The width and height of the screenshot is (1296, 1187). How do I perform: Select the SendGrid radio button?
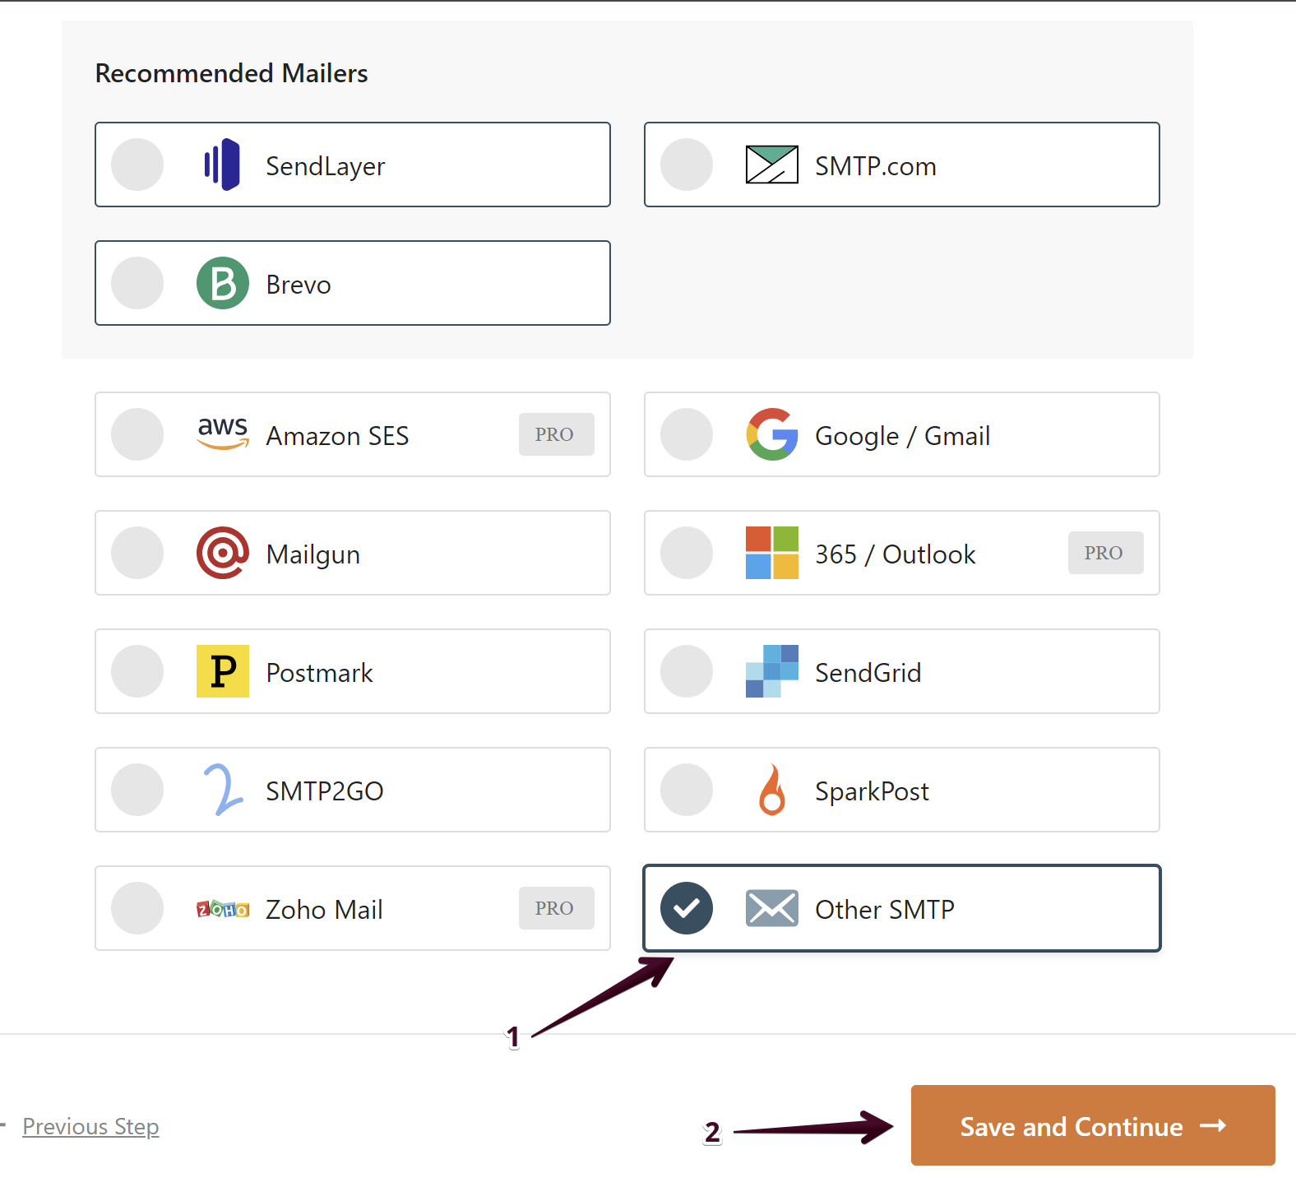[x=687, y=671]
